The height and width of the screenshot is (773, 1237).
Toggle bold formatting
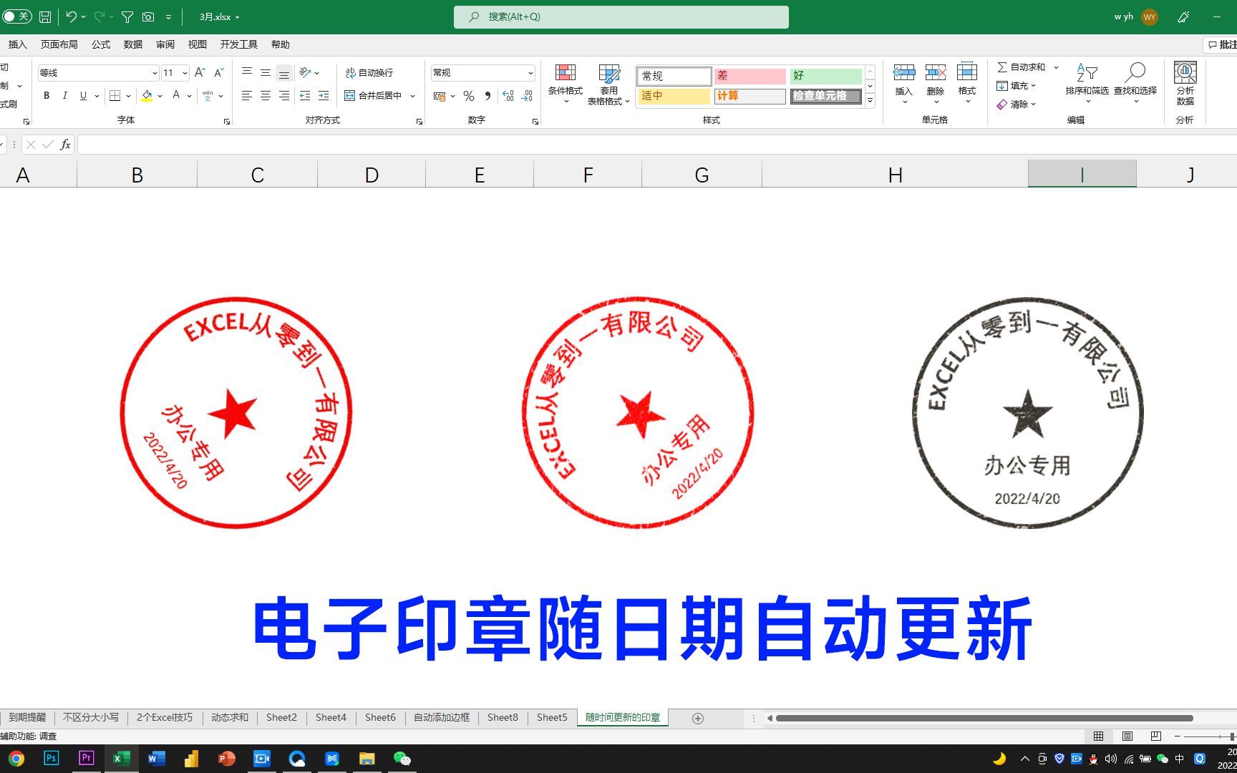tap(47, 95)
